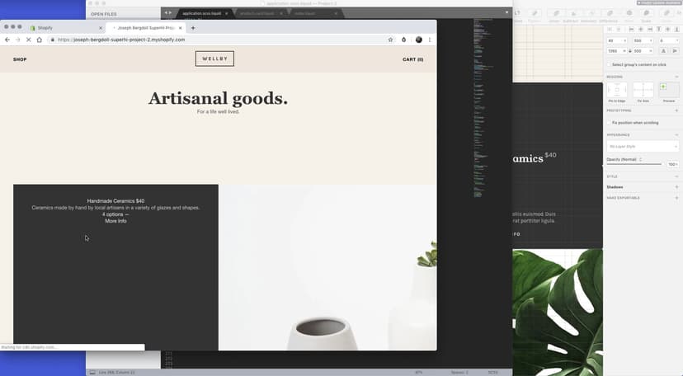Enable Select group's content on click

pos(609,64)
